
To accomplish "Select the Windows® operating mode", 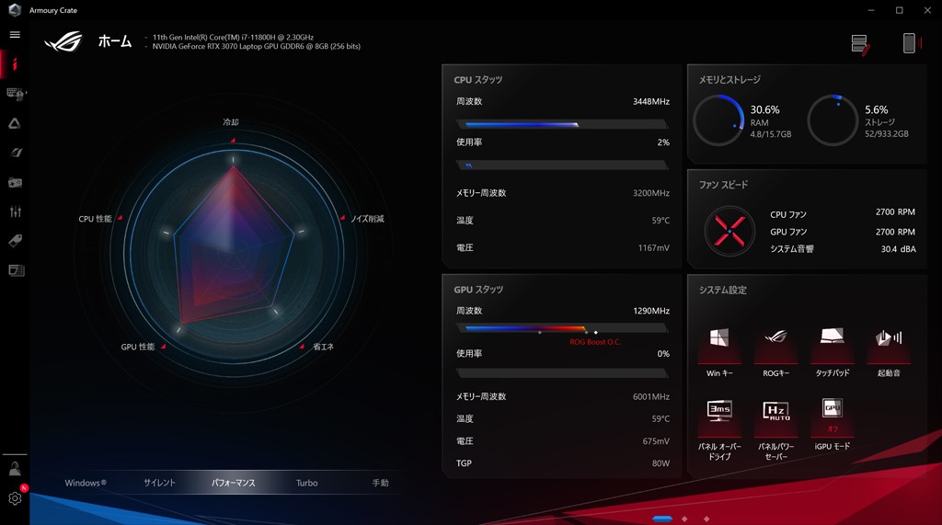I will coord(86,483).
